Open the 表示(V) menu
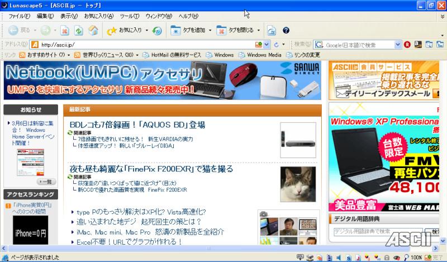 (69, 16)
